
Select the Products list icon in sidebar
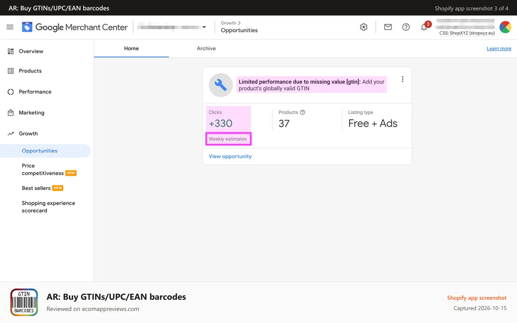pos(11,71)
